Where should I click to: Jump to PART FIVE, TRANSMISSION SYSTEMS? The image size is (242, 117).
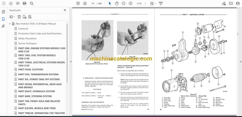pos(38,75)
